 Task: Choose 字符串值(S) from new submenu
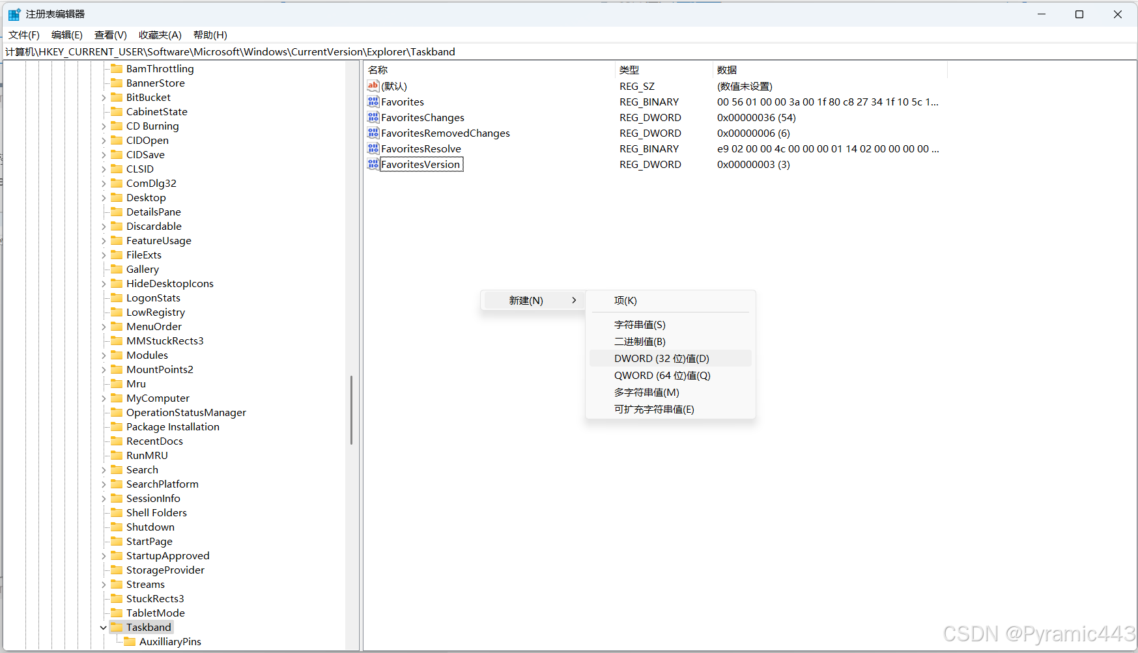coord(670,325)
